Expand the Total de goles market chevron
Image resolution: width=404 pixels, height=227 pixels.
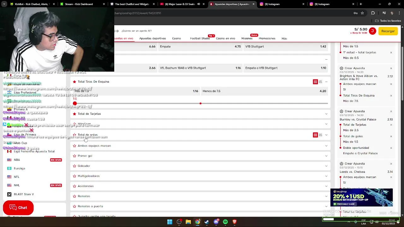(x=326, y=135)
